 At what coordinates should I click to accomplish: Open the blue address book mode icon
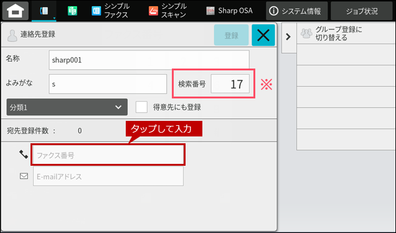(x=44, y=11)
